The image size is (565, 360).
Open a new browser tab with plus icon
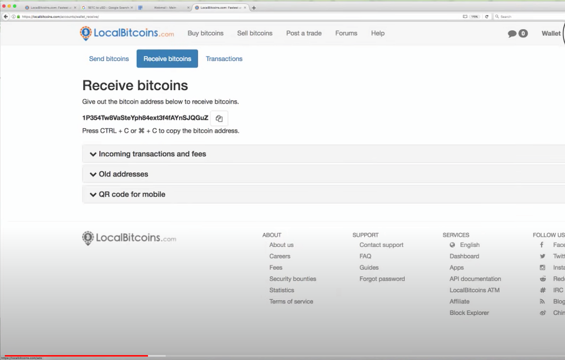(254, 8)
